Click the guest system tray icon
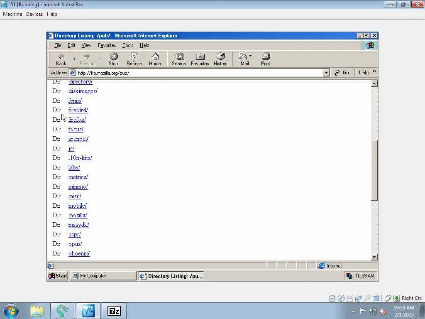This screenshot has width=425, height=319. (349, 276)
